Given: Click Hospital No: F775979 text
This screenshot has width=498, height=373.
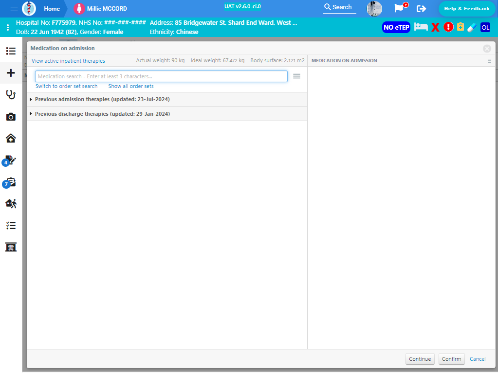Looking at the screenshot, I should click(46, 22).
